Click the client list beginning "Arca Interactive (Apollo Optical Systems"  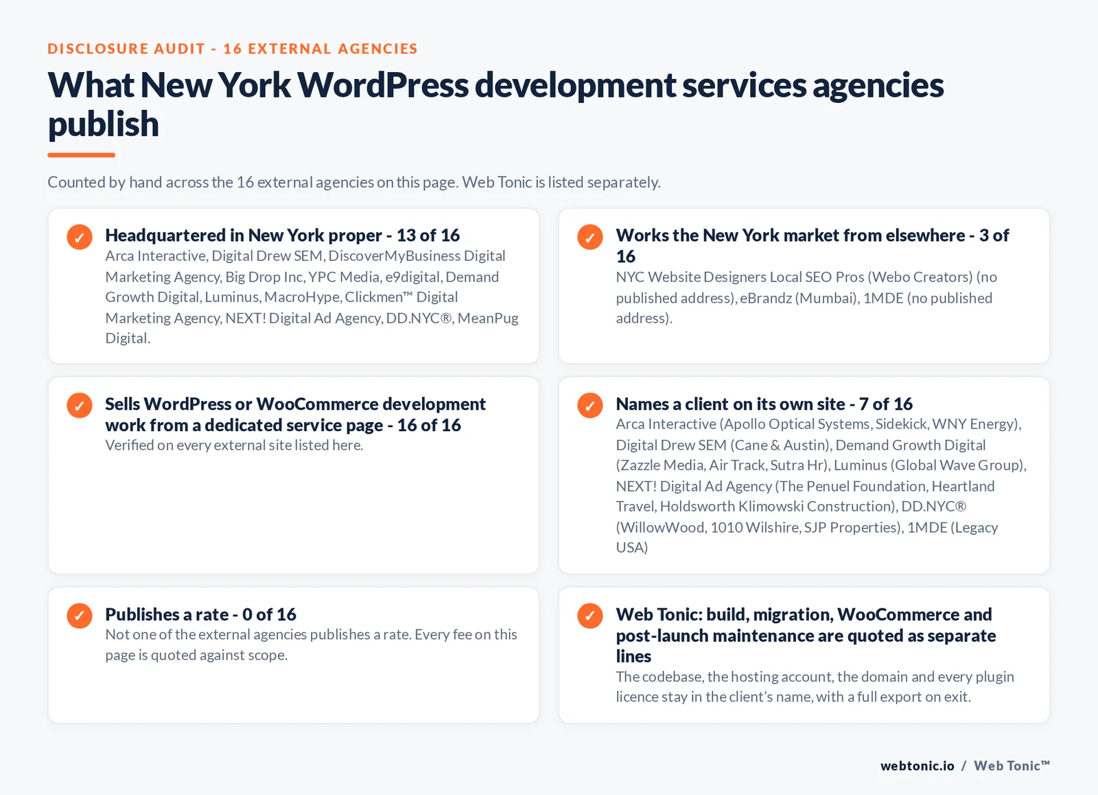[821, 485]
